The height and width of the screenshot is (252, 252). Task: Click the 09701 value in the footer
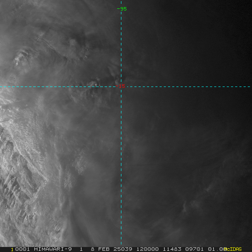(194, 249)
